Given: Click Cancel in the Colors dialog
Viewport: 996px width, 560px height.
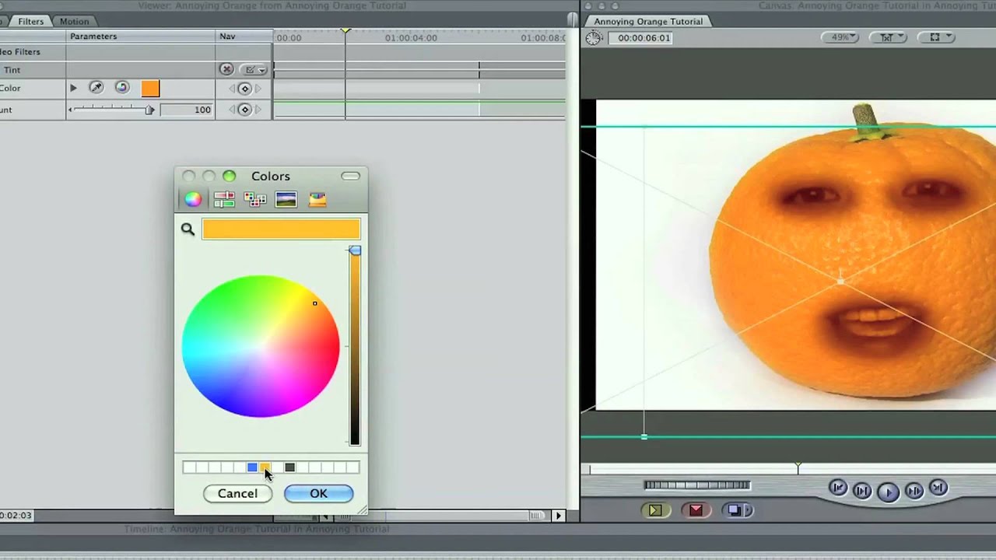Looking at the screenshot, I should (237, 493).
